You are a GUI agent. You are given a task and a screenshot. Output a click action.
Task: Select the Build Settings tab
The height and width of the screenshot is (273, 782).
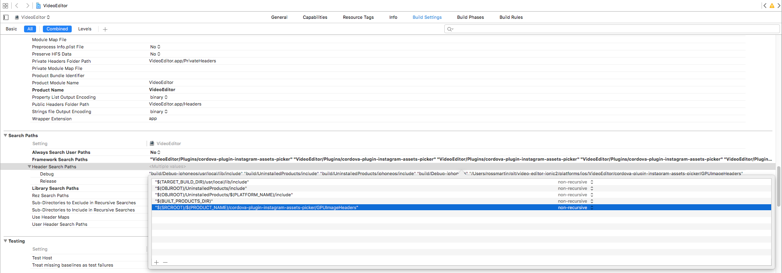(x=427, y=17)
